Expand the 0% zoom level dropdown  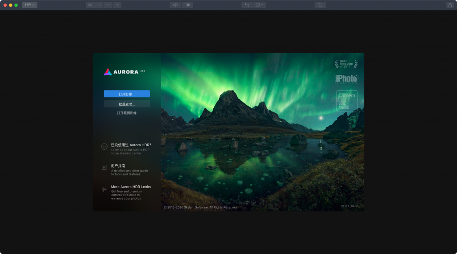95,5
